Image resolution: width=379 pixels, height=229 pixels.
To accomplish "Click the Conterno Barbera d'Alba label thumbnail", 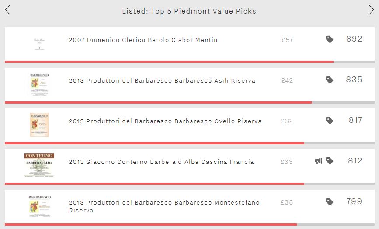I will [39, 165].
